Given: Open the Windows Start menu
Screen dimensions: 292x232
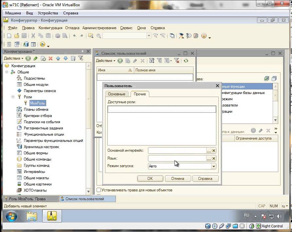Looking at the screenshot, I should point(11,216).
